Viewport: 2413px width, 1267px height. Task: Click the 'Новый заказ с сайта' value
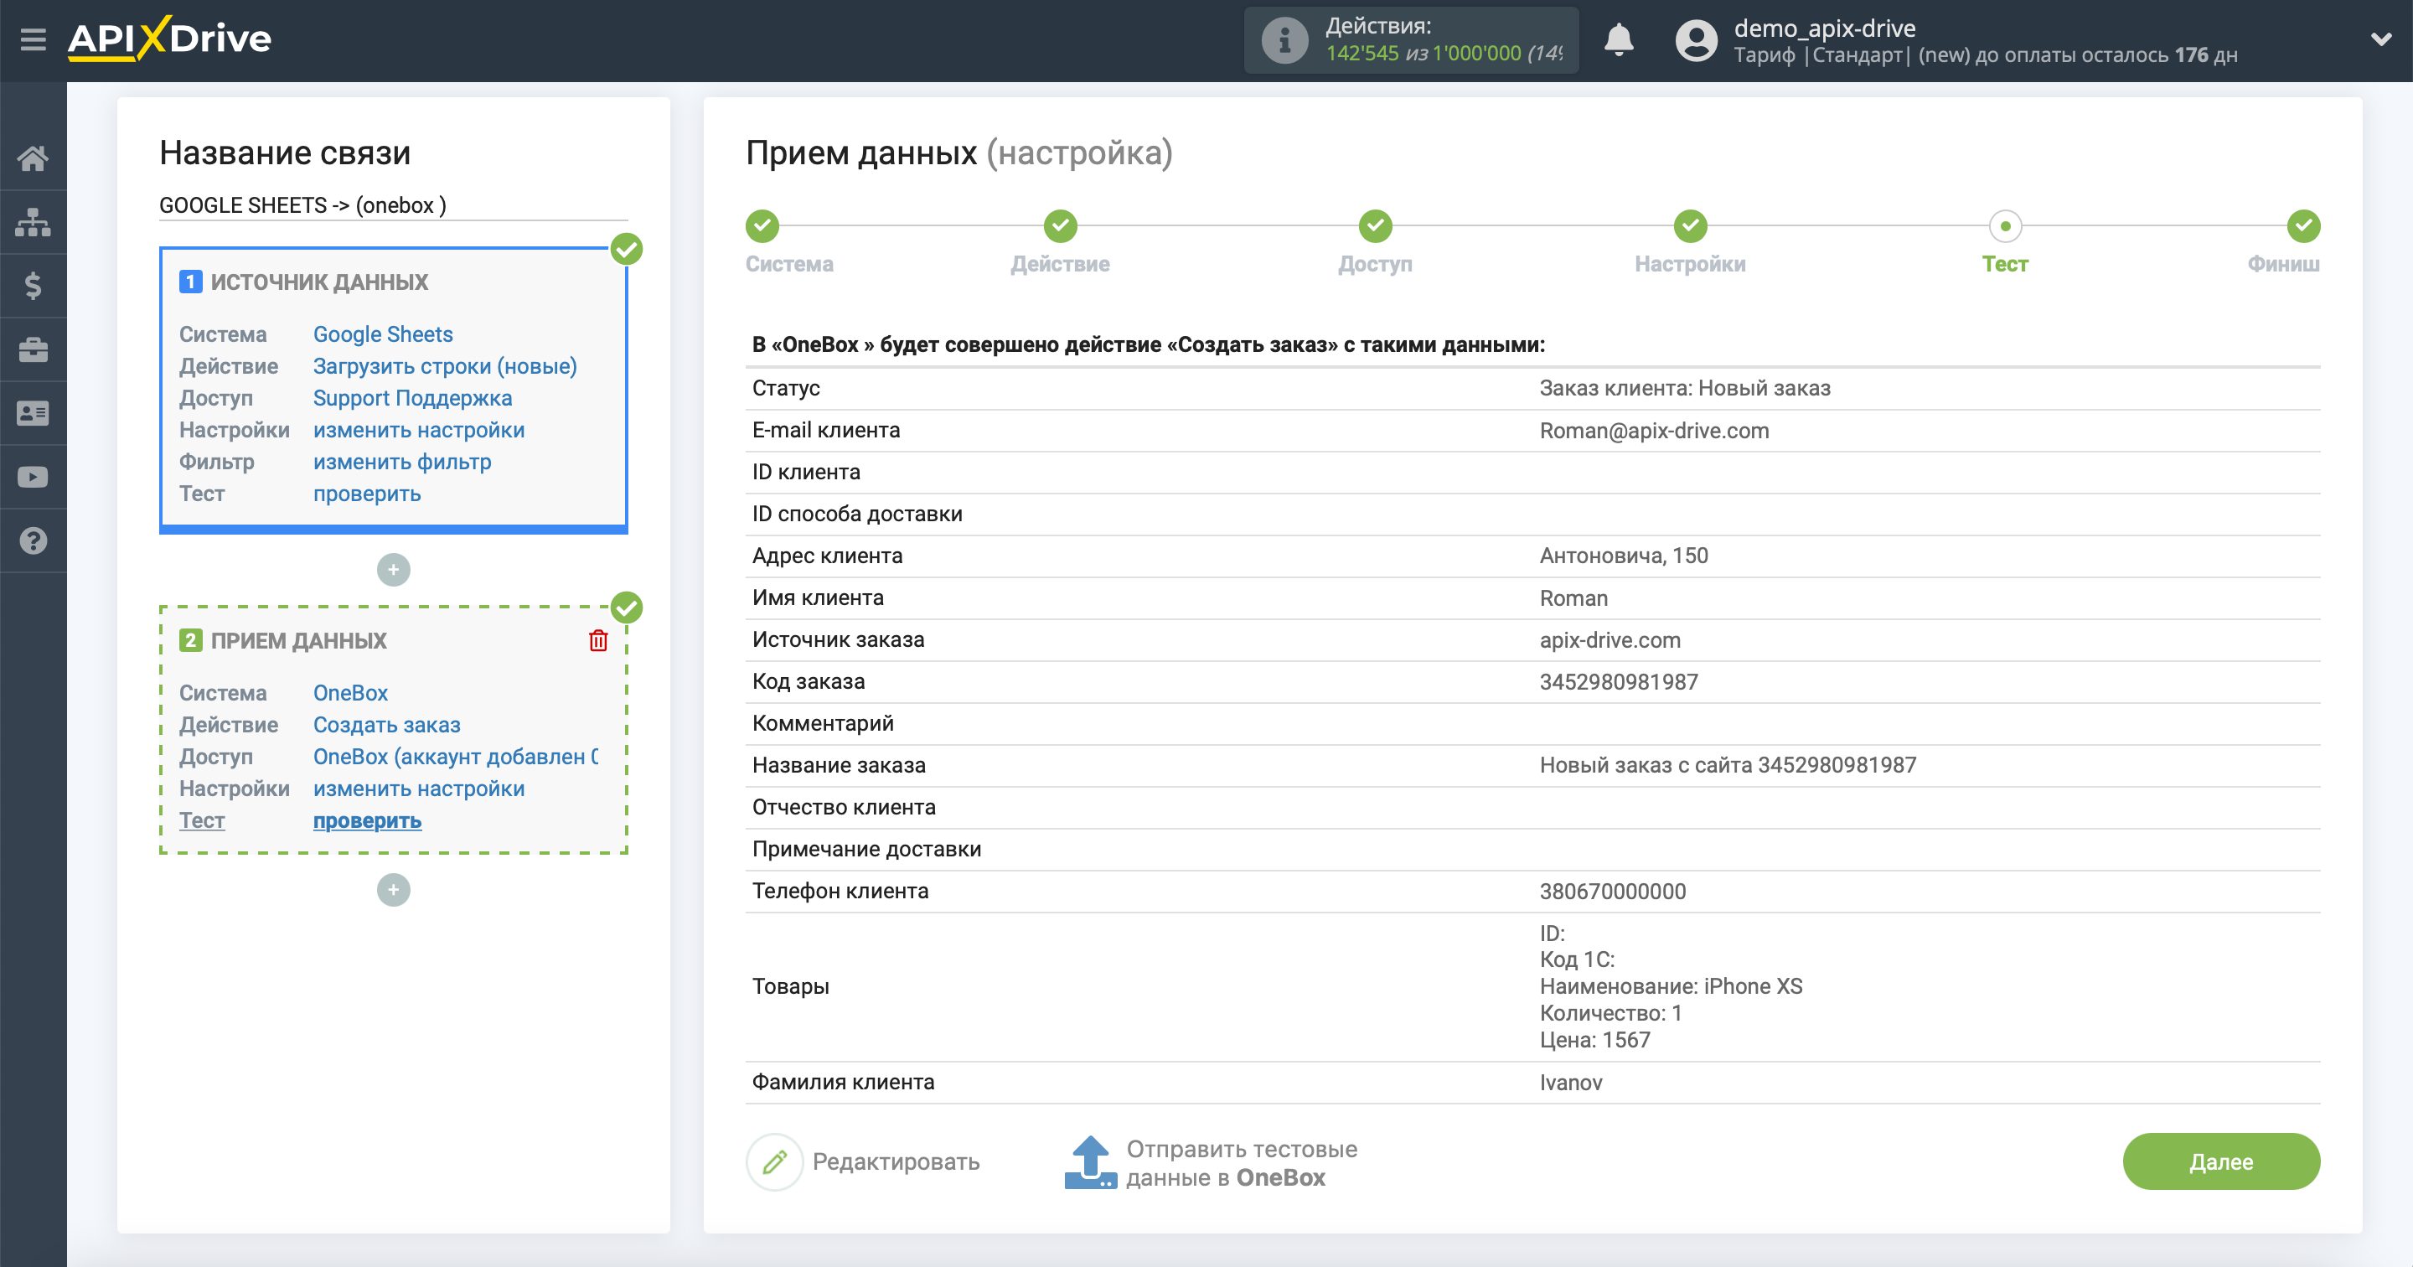[x=1728, y=766]
